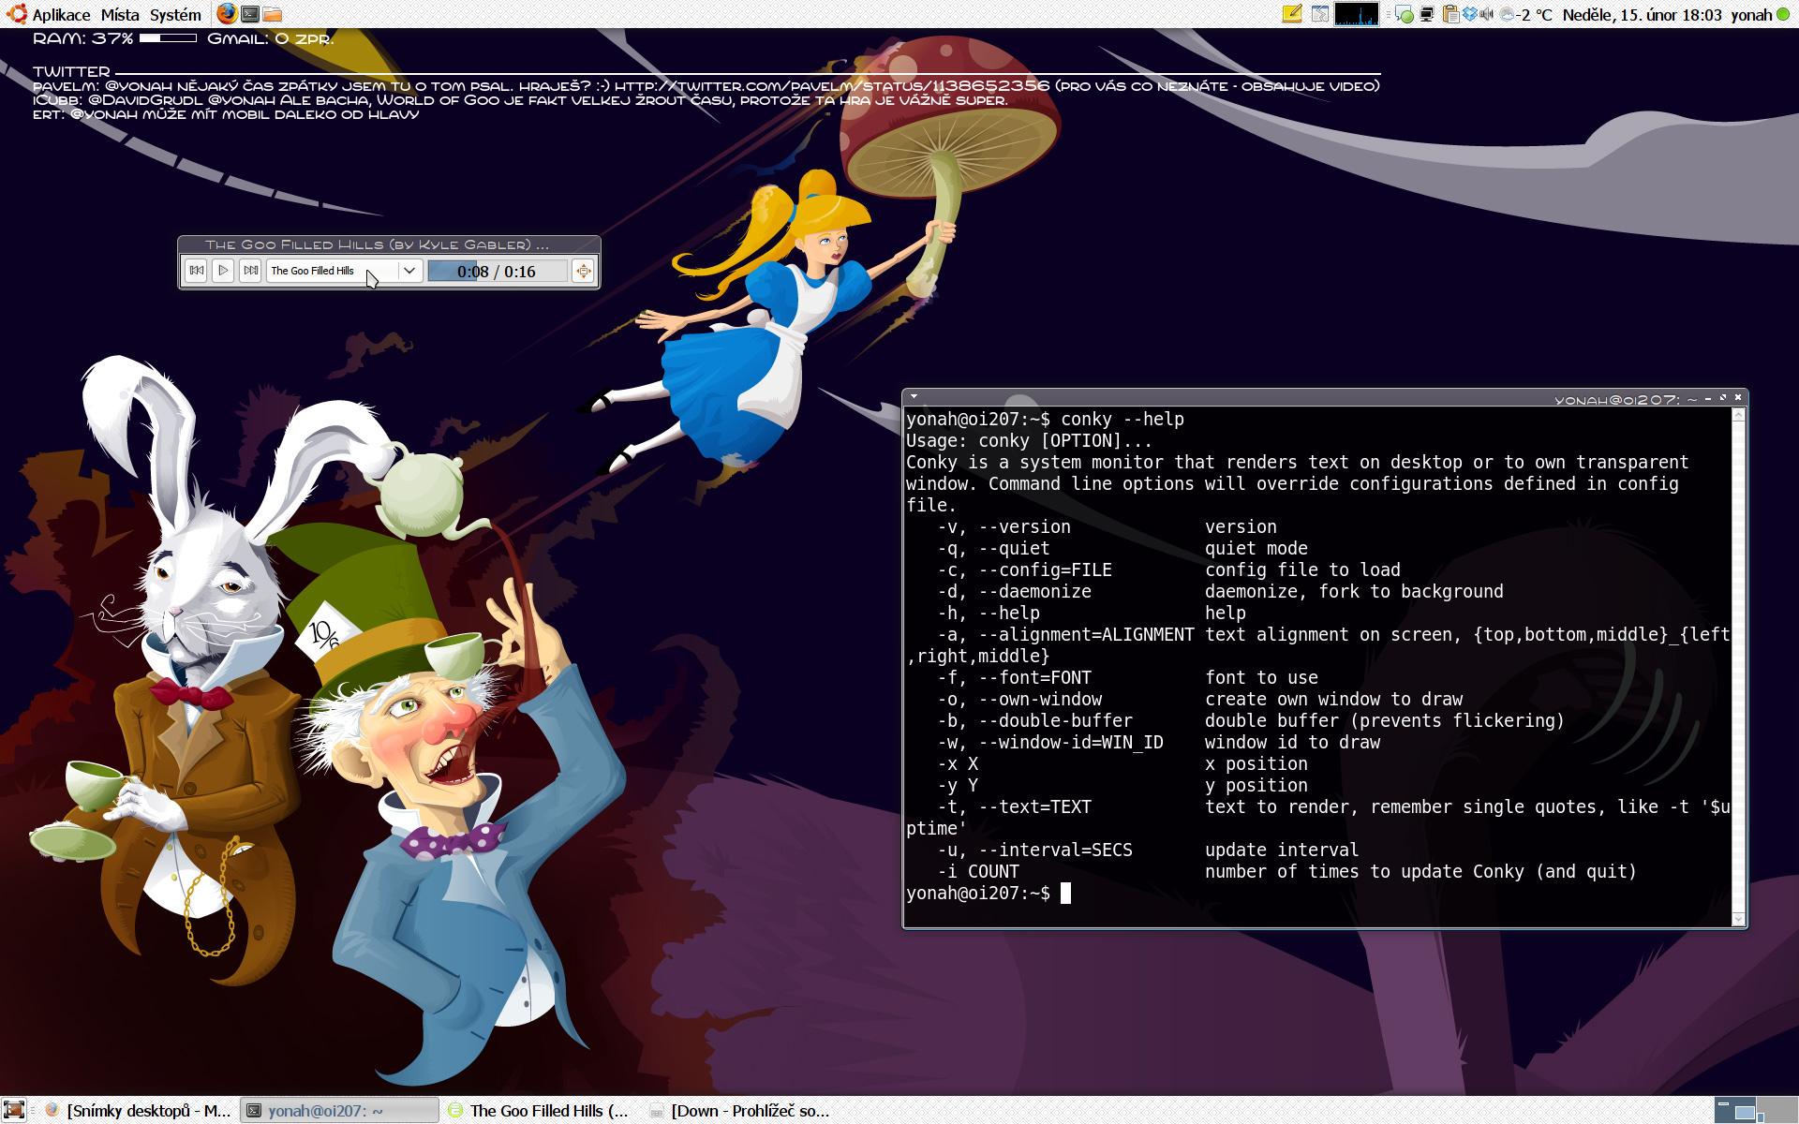Expand the track dropdown arrow
The width and height of the screenshot is (1799, 1124).
(x=409, y=271)
